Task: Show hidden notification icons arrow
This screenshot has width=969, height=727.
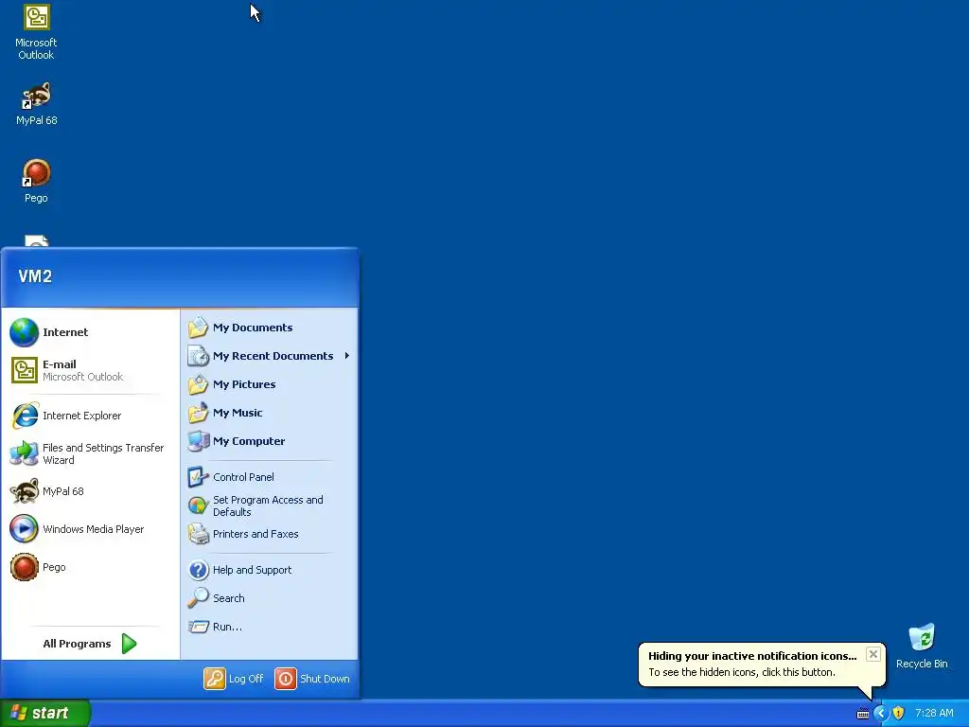Action: pyautogui.click(x=881, y=714)
